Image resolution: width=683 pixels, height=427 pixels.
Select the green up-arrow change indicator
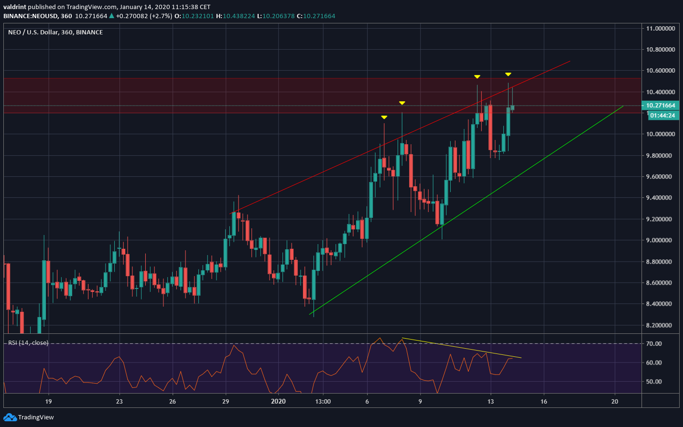tap(111, 16)
